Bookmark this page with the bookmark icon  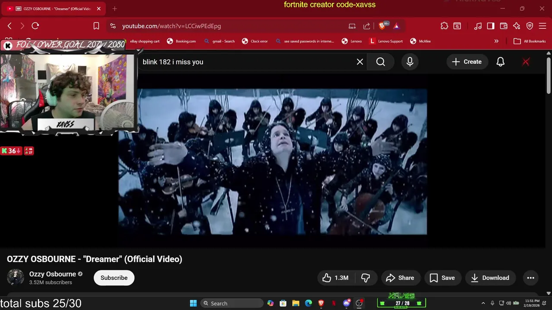tap(96, 26)
